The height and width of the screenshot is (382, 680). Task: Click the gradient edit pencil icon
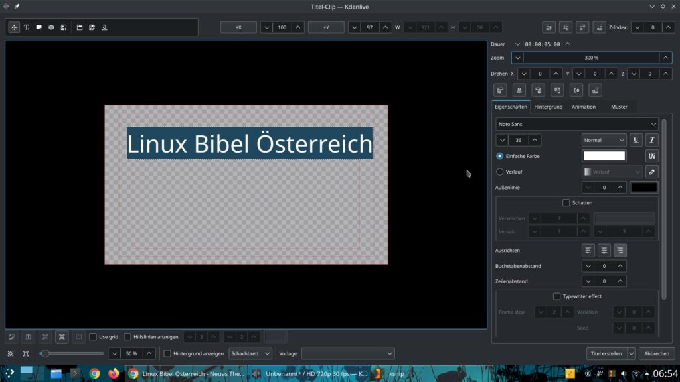[x=652, y=172]
